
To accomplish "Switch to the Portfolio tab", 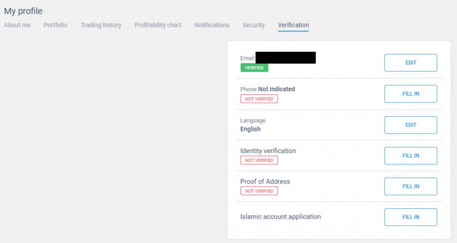I will [x=55, y=25].
